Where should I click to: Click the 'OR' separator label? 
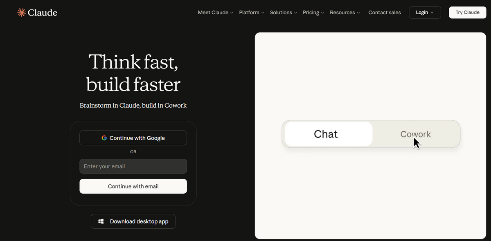(x=133, y=152)
